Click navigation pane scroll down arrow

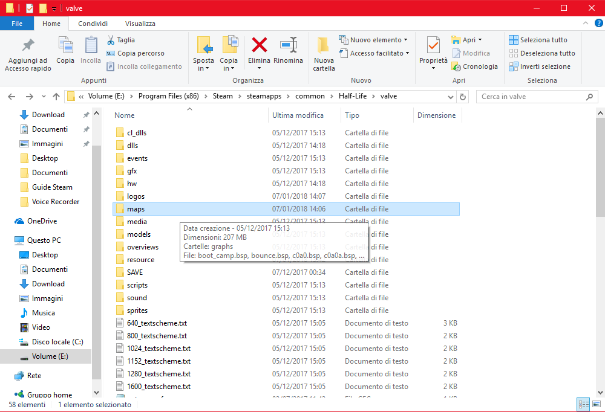pos(96,392)
